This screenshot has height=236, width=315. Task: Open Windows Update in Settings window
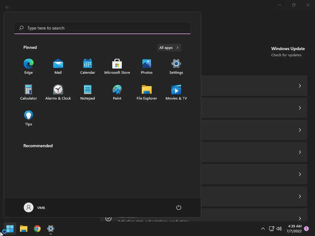pyautogui.click(x=288, y=52)
